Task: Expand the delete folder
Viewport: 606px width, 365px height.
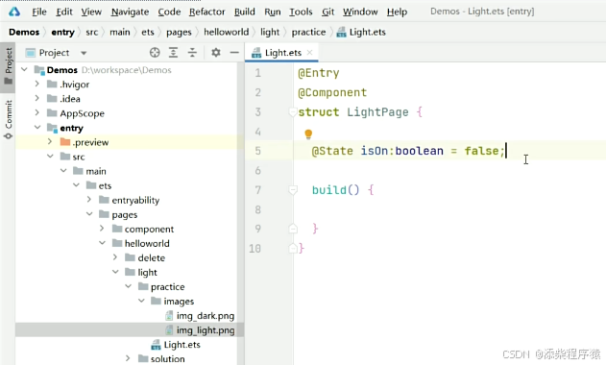Action: pyautogui.click(x=115, y=257)
